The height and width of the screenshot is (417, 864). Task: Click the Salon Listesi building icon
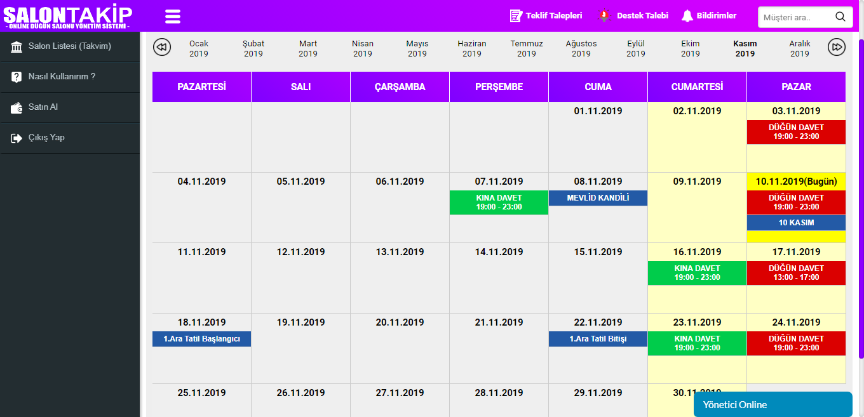[17, 47]
